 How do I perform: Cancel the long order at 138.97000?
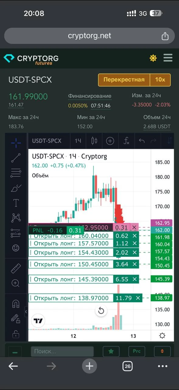tap(138, 298)
